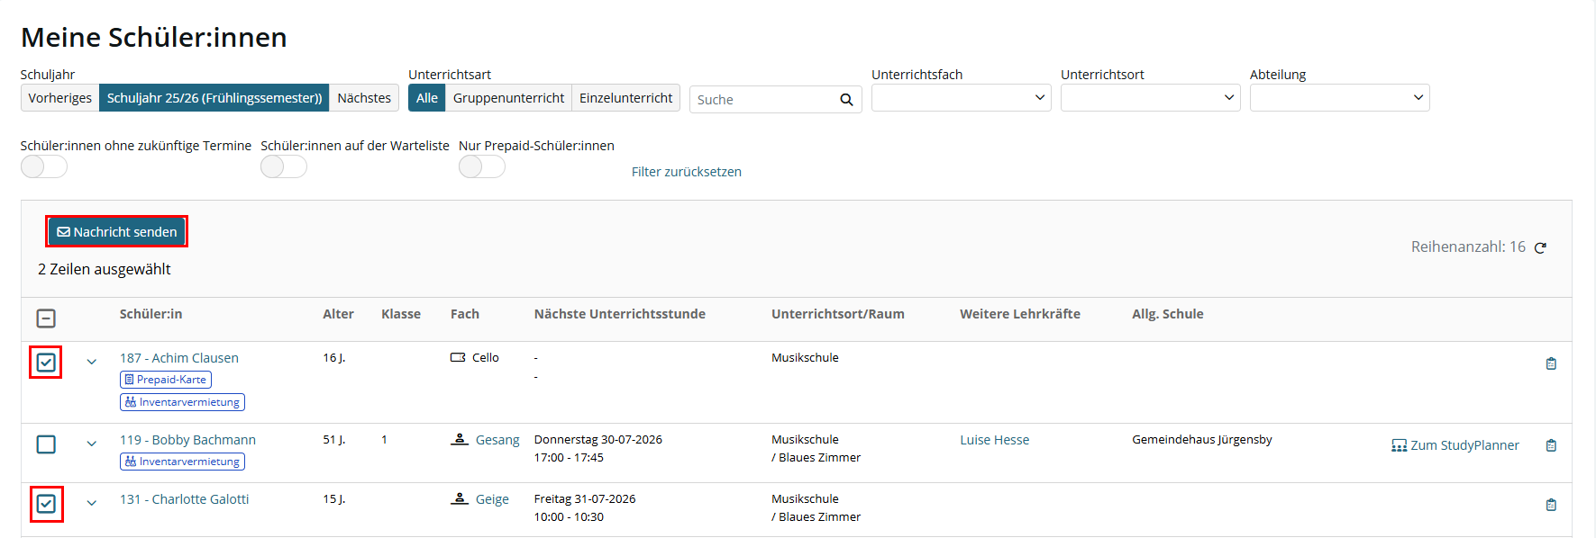
Task: Toggle the select-all header checkbox
Action: [46, 318]
